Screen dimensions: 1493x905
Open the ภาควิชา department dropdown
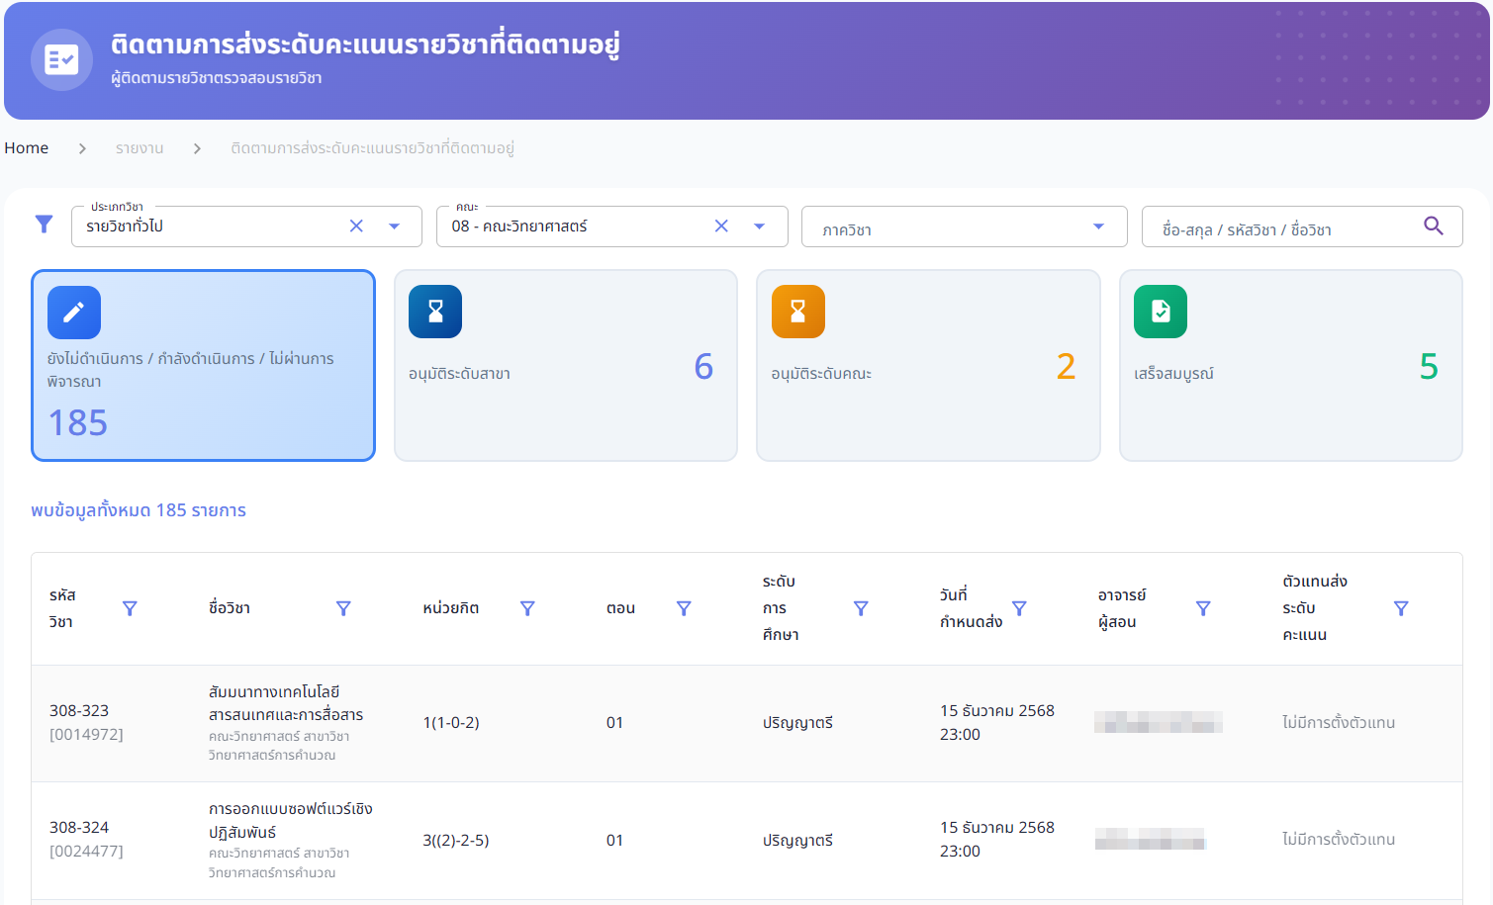point(963,226)
